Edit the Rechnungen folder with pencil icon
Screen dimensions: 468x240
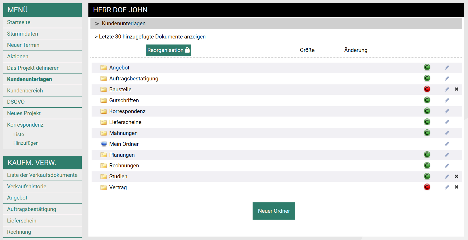click(447, 166)
